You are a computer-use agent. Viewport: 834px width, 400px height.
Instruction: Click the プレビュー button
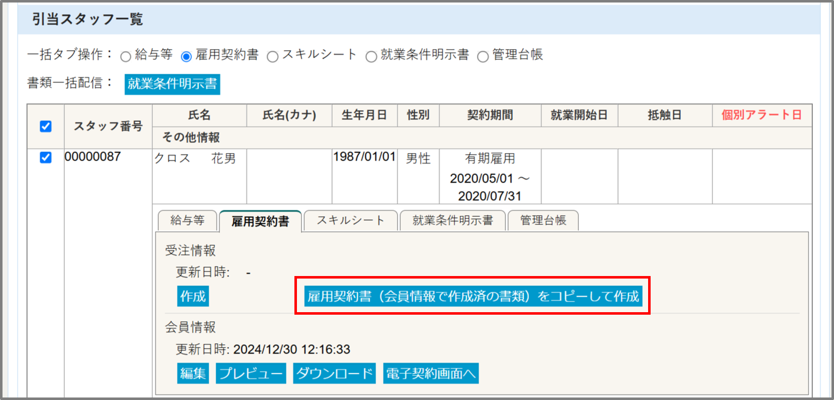pos(251,373)
